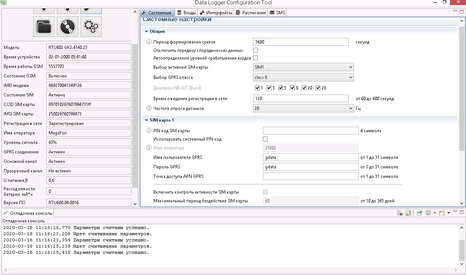Click the Регистрация в сети value Зарегистрирован
The width and height of the screenshot is (466, 275).
point(89,123)
